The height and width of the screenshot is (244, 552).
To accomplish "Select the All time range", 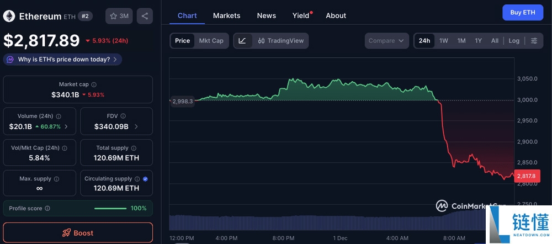I will pyautogui.click(x=495, y=41).
